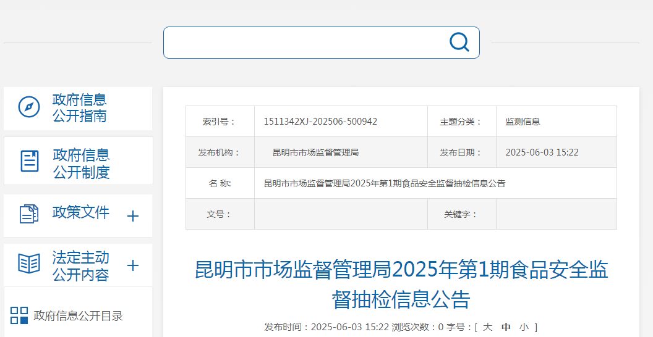Click the document icon for 政府信息公开制度
This screenshot has width=653, height=337.
click(x=30, y=161)
